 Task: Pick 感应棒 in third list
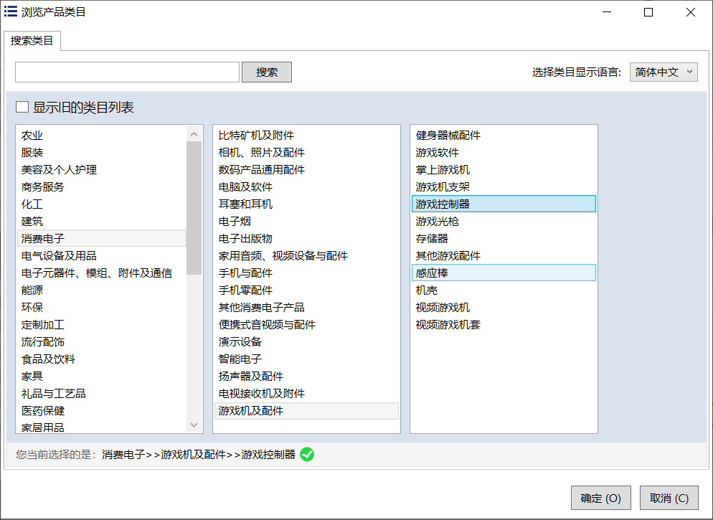[x=504, y=273]
